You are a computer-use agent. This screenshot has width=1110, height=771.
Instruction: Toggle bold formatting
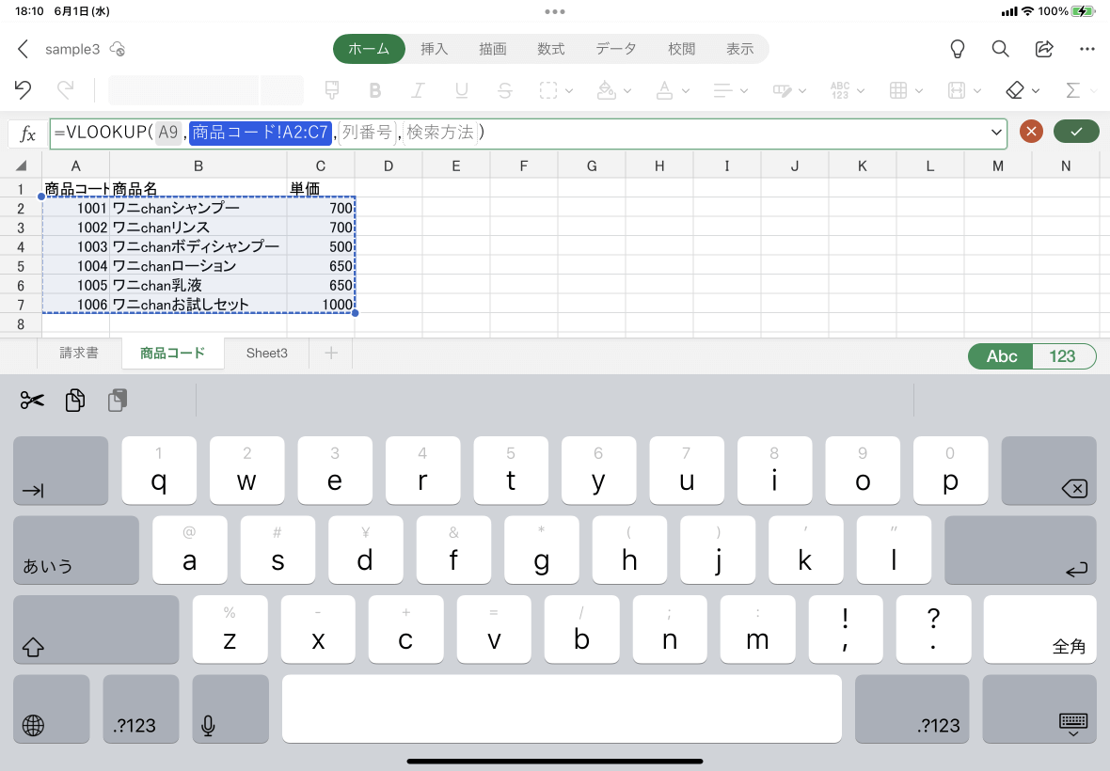tap(375, 90)
